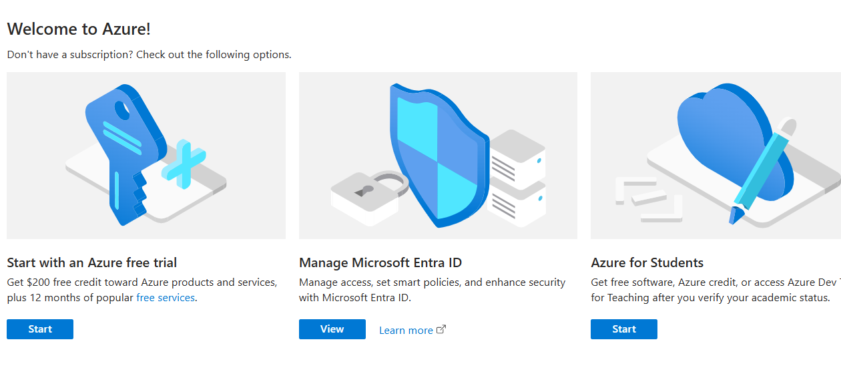Viewport: 841px width, 386px height.
Task: Open the 'free services' link
Action: (x=166, y=298)
